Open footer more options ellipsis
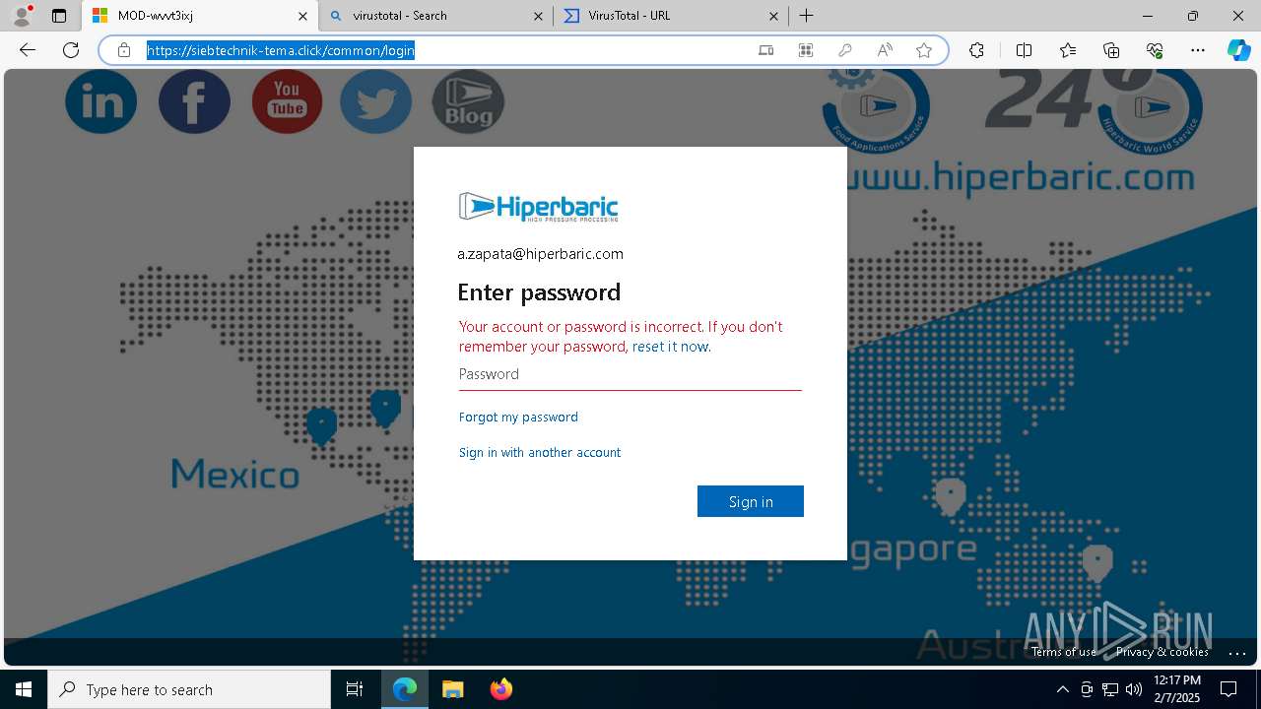 1237,652
